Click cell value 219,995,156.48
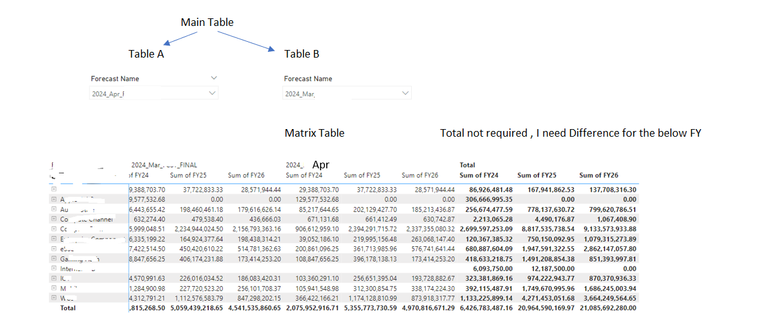Screen dimensions: 757x331 (371, 239)
